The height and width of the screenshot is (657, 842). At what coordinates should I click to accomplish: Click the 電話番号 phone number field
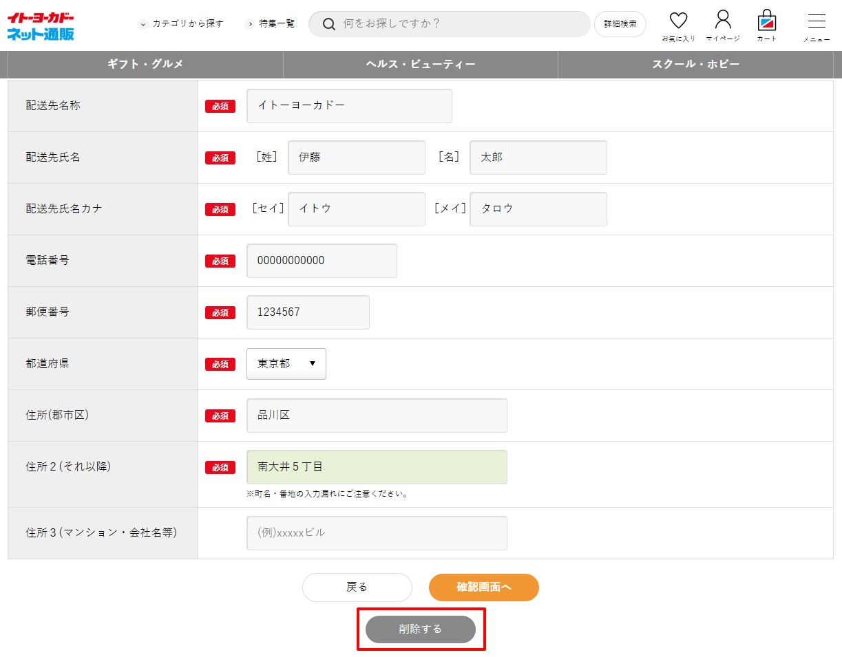(x=322, y=261)
